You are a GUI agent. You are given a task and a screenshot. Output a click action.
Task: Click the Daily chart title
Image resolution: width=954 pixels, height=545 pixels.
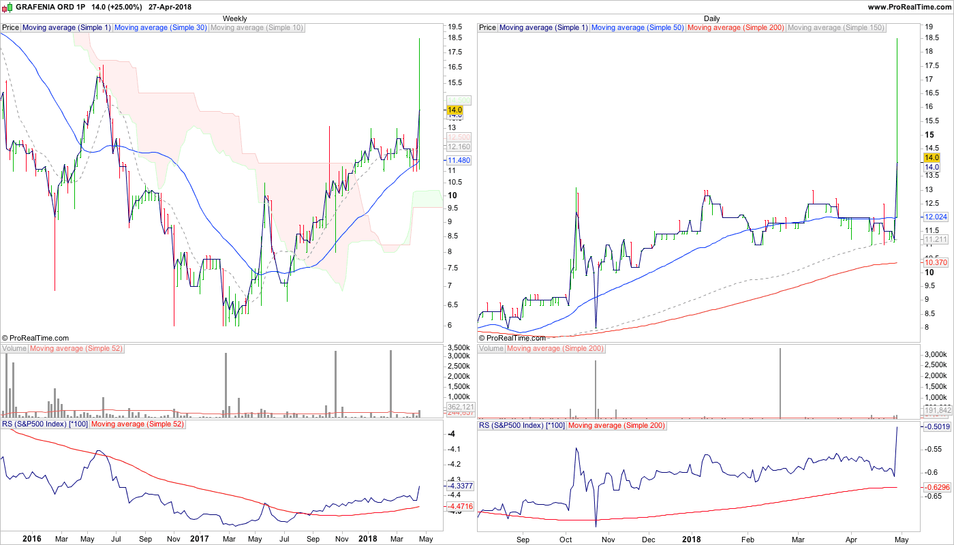pos(711,18)
